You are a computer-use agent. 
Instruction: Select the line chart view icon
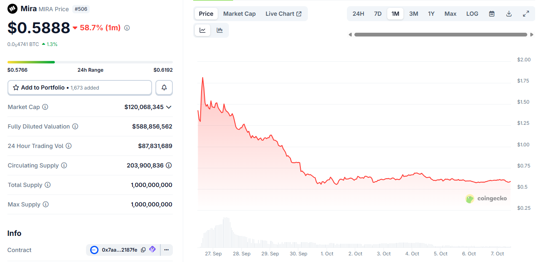point(203,30)
